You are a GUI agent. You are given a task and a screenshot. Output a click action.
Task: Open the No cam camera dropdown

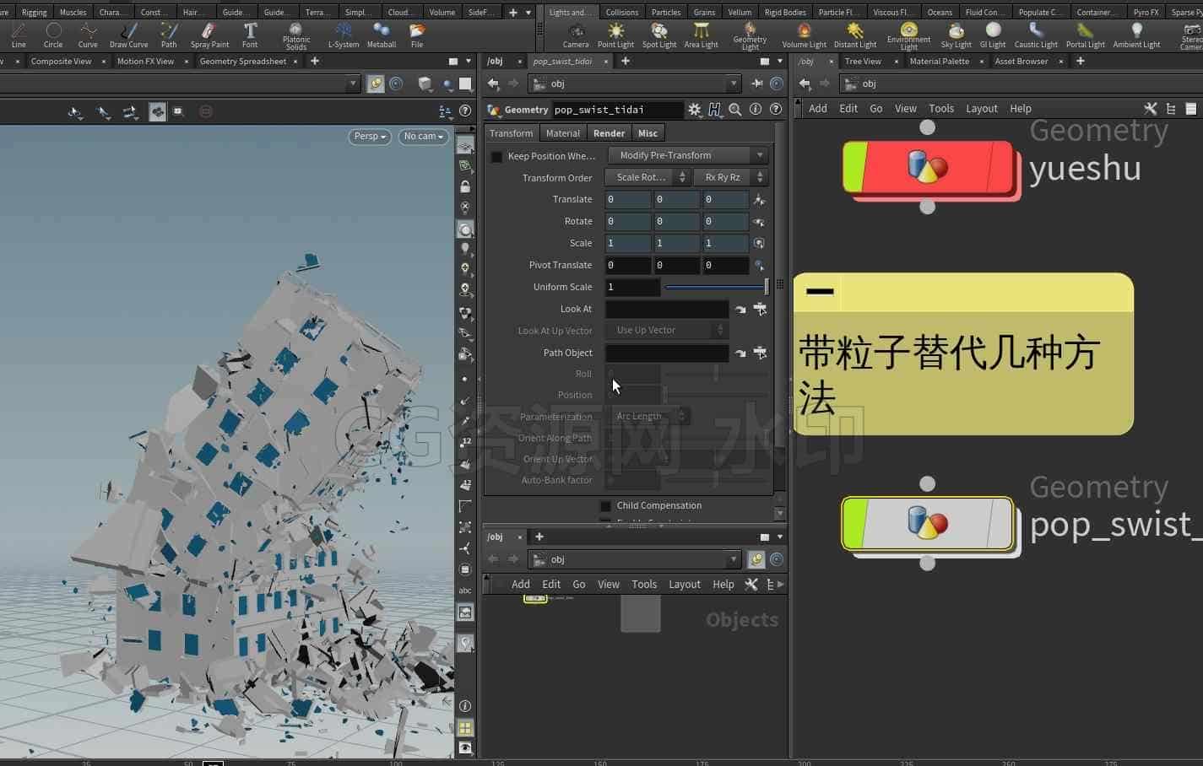pos(423,137)
